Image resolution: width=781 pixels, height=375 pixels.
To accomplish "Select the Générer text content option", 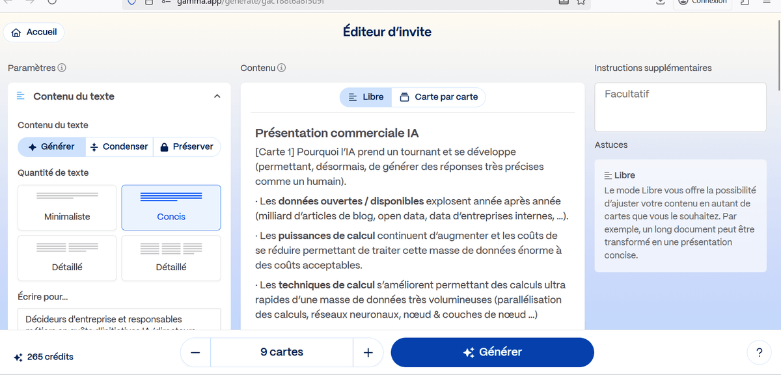I will coord(51,146).
